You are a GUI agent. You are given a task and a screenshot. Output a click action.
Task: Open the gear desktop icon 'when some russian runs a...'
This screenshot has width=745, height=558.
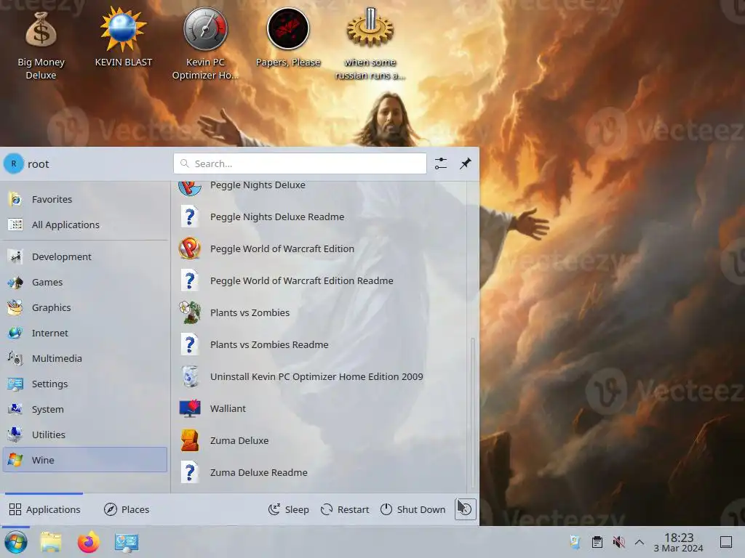click(x=370, y=44)
